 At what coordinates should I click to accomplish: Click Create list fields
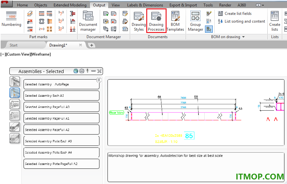point(235,14)
